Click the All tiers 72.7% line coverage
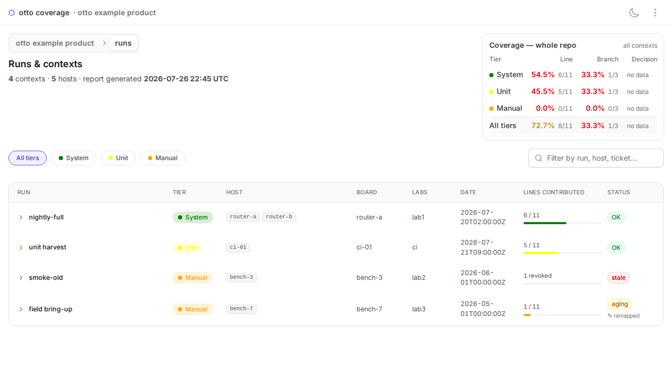672x378 pixels. click(x=543, y=126)
